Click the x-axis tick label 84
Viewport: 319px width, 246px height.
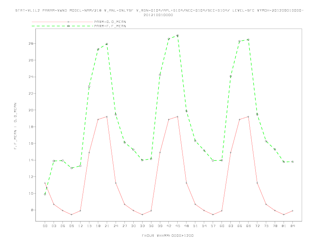292,226
